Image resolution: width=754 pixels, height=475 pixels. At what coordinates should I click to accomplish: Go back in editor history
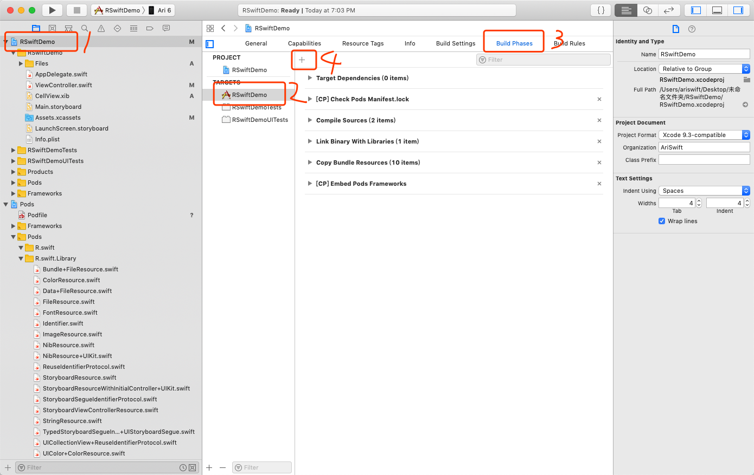click(223, 28)
